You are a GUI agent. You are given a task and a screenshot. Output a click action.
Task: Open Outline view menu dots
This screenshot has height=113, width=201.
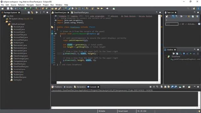tap(198, 54)
